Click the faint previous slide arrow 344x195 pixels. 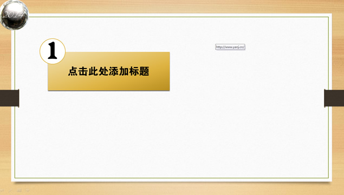point(2,191)
